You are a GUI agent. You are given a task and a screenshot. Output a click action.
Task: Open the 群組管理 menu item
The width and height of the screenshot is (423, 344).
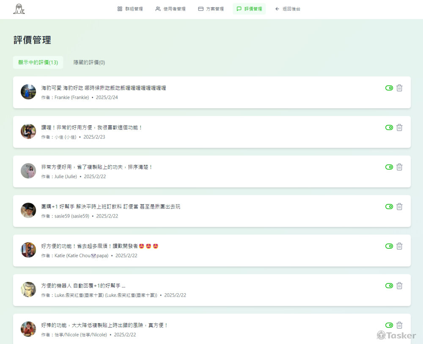pos(130,9)
